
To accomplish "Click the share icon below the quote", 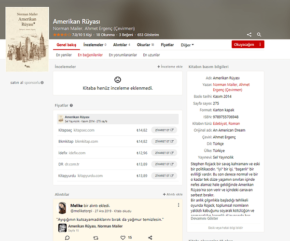I will pos(150,238).
